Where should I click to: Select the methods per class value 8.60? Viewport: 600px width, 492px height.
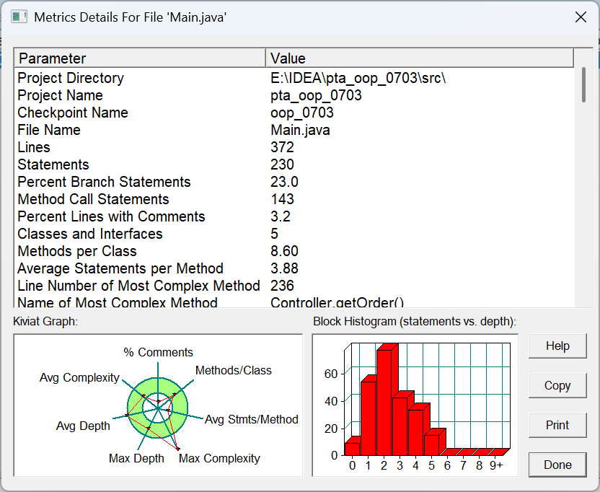pyautogui.click(x=284, y=251)
